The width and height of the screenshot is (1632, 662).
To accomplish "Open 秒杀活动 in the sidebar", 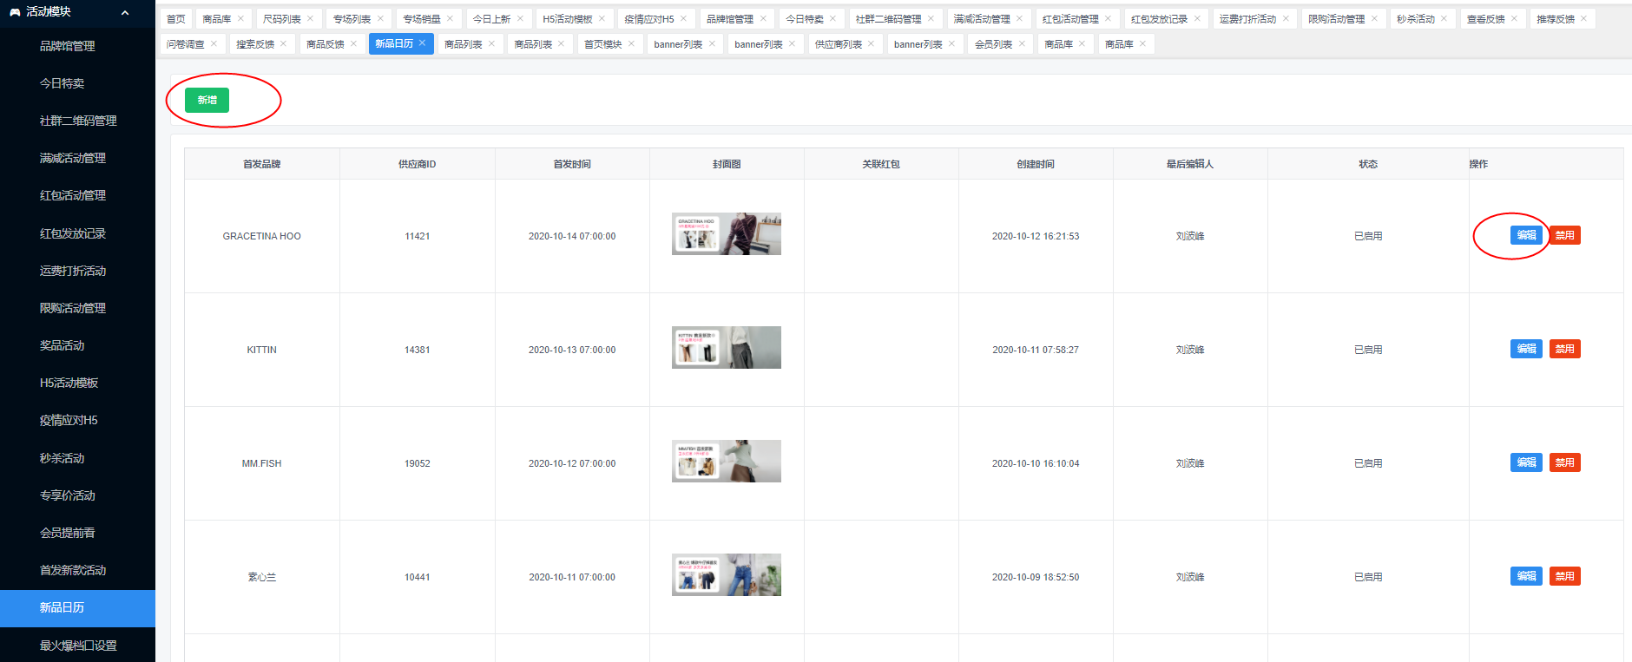I will tap(77, 458).
